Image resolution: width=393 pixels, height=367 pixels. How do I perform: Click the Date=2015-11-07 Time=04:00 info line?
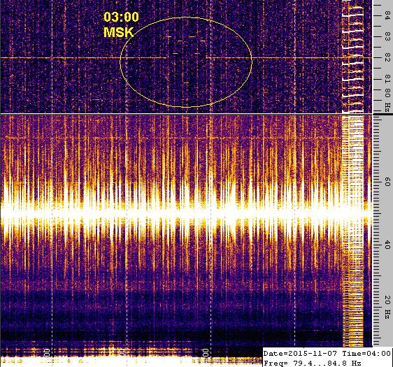coord(327,354)
